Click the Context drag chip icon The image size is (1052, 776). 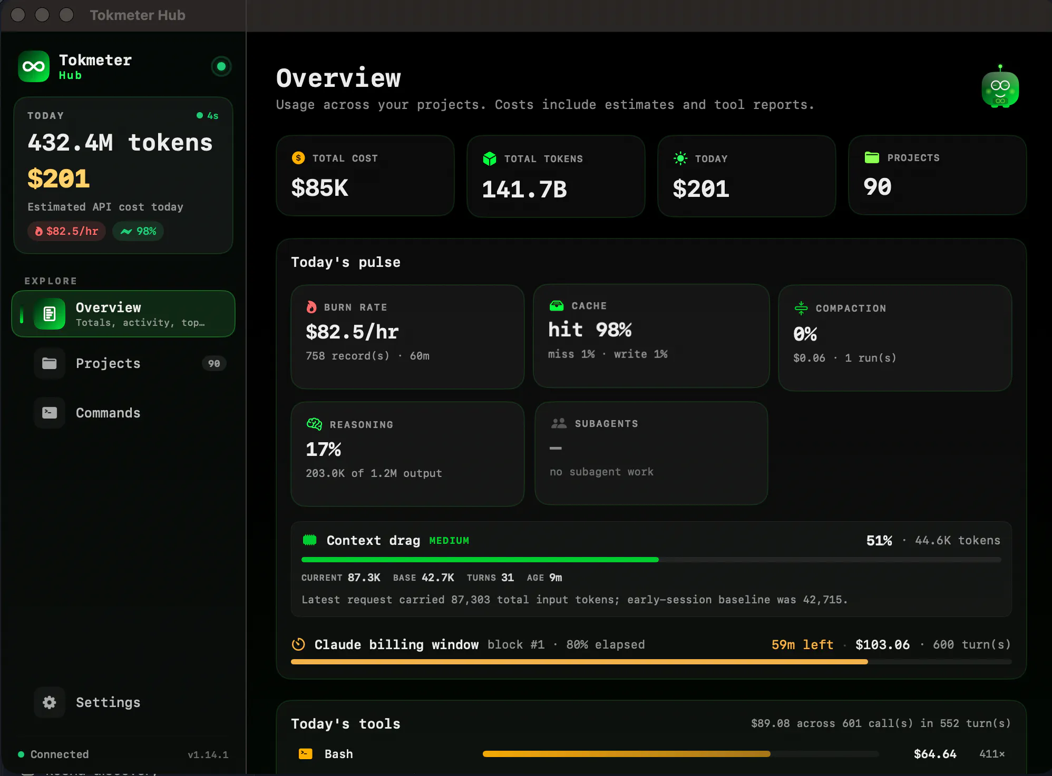309,540
